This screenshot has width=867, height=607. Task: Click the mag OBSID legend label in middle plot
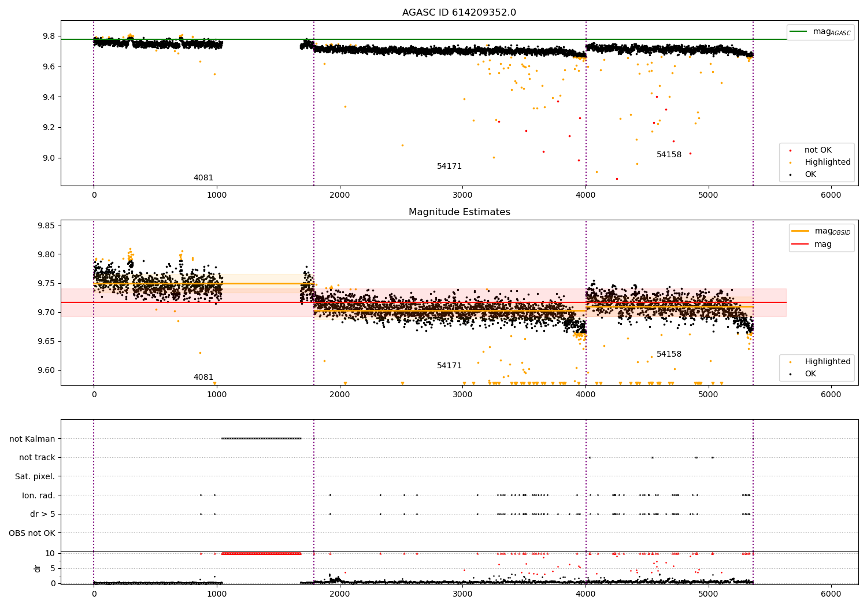coord(832,231)
